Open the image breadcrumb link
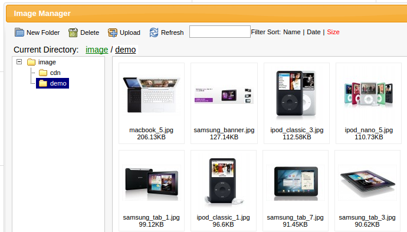 point(97,50)
